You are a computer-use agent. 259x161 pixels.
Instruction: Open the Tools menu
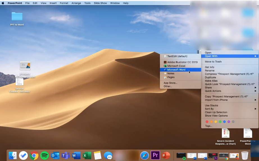pos(87,3)
